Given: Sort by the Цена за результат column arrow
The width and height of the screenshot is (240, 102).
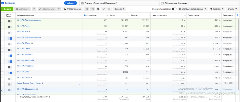Looking at the screenshot, I should [185, 15].
